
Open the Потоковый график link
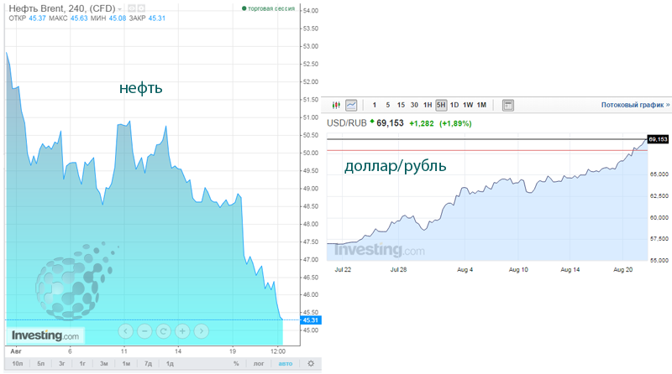click(635, 105)
